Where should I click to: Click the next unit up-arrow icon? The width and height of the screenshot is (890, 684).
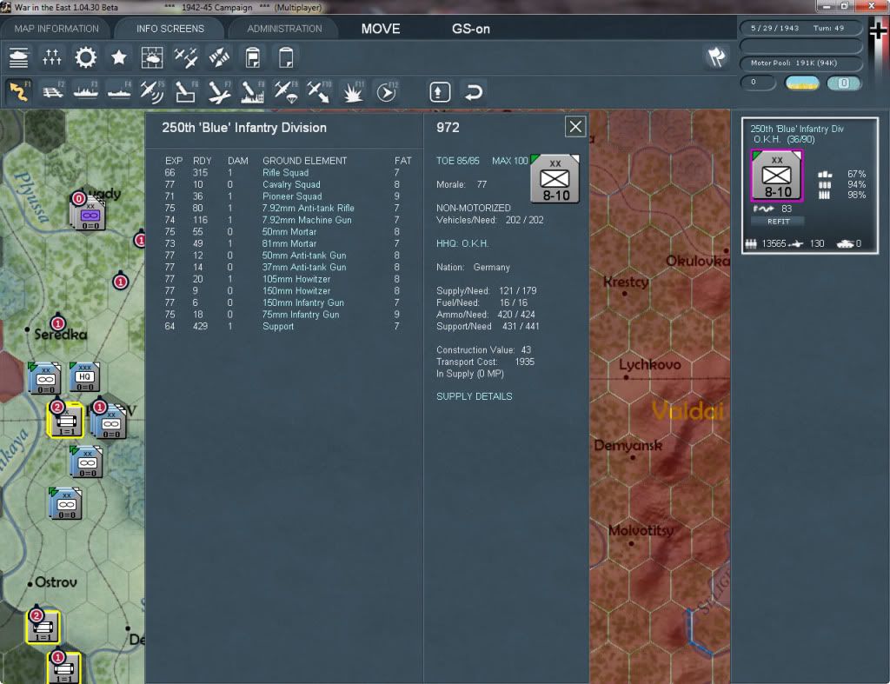[x=440, y=91]
